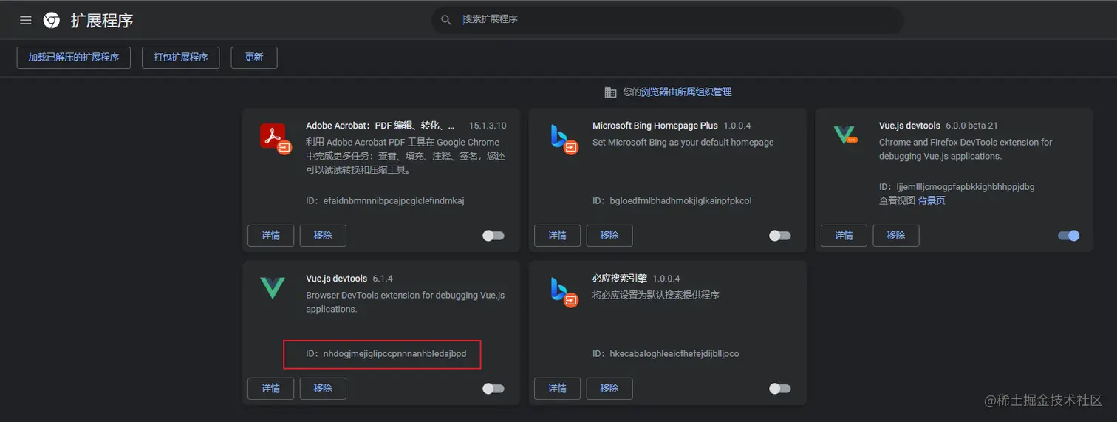Enable the Adobe Acrobat extension toggle
Image resolution: width=1117 pixels, height=422 pixels.
coord(493,236)
